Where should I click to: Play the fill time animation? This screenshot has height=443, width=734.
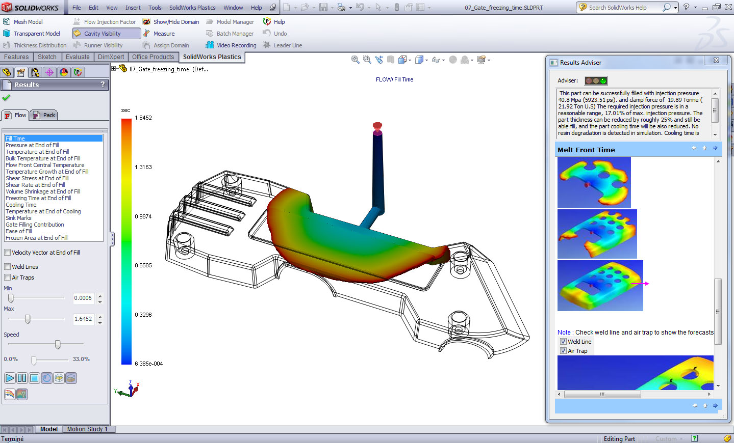[9, 378]
